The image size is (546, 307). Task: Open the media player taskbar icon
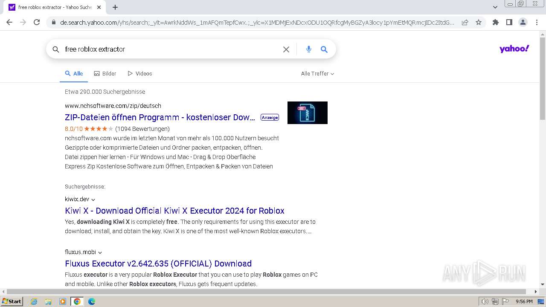click(x=63, y=301)
